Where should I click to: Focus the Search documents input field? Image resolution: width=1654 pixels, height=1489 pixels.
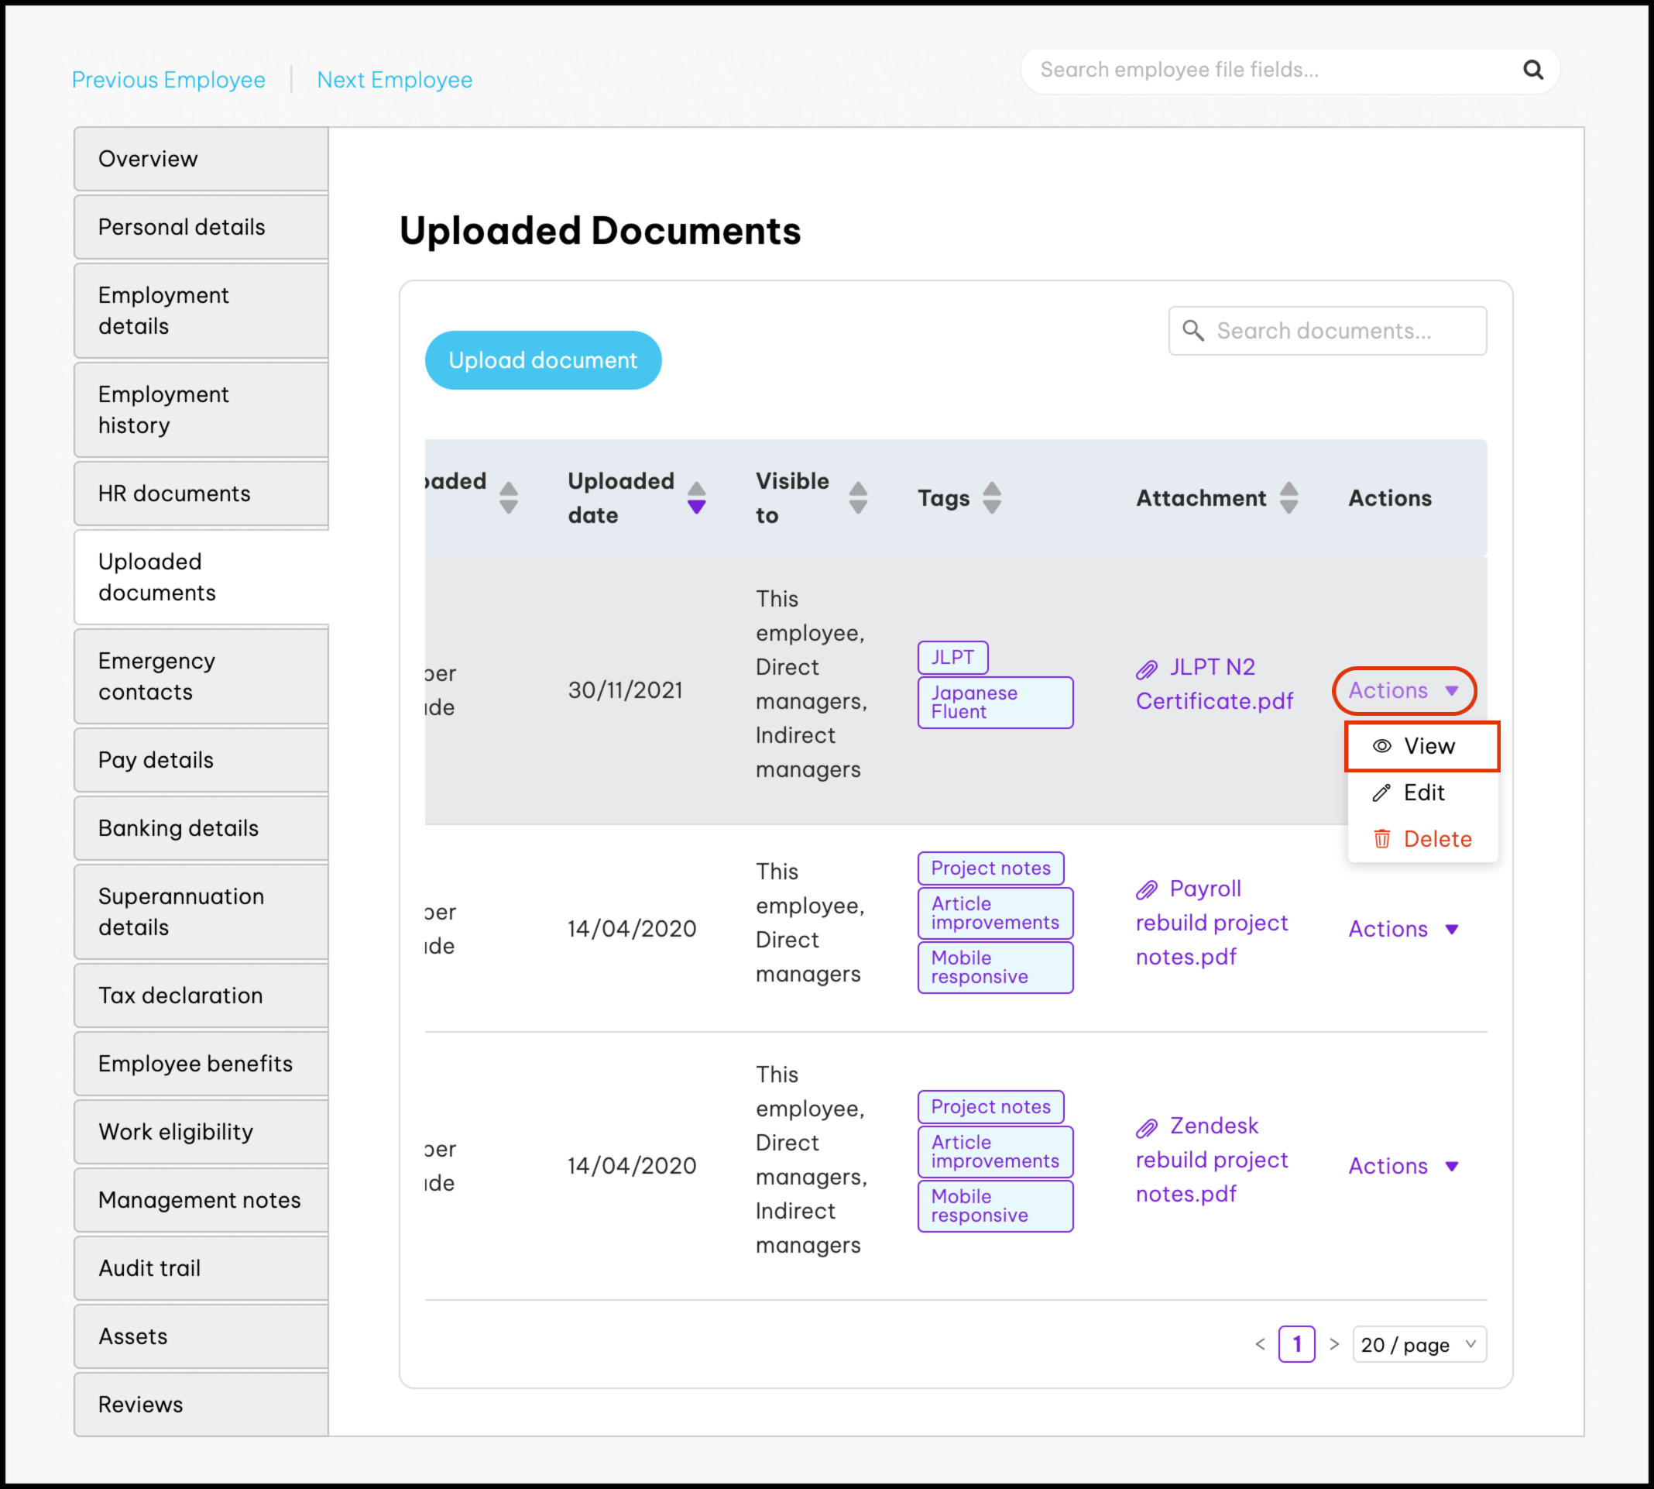click(1341, 331)
